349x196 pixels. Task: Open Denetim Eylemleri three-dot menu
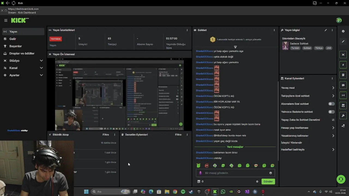point(187,135)
